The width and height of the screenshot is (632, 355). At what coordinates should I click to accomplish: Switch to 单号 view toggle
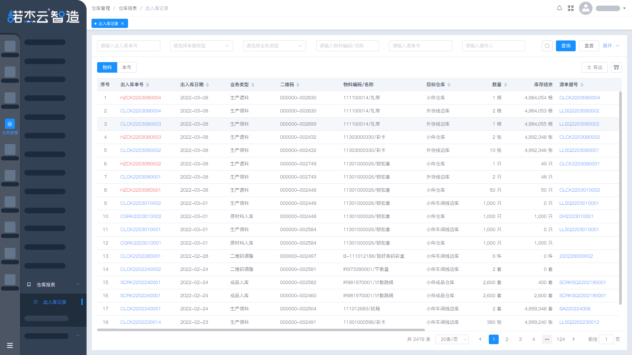[x=127, y=67]
